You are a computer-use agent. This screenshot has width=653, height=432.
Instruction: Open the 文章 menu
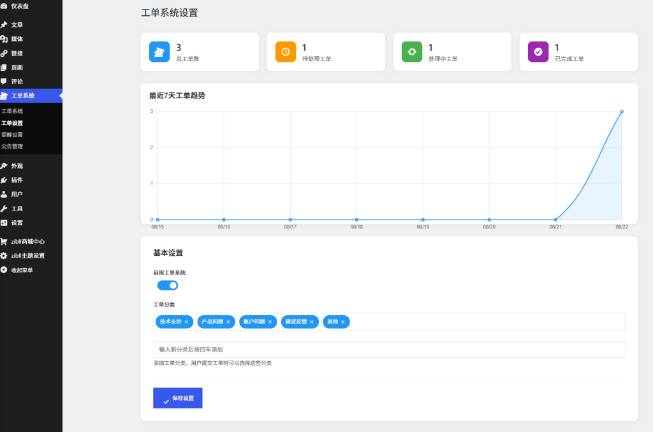[x=17, y=25]
